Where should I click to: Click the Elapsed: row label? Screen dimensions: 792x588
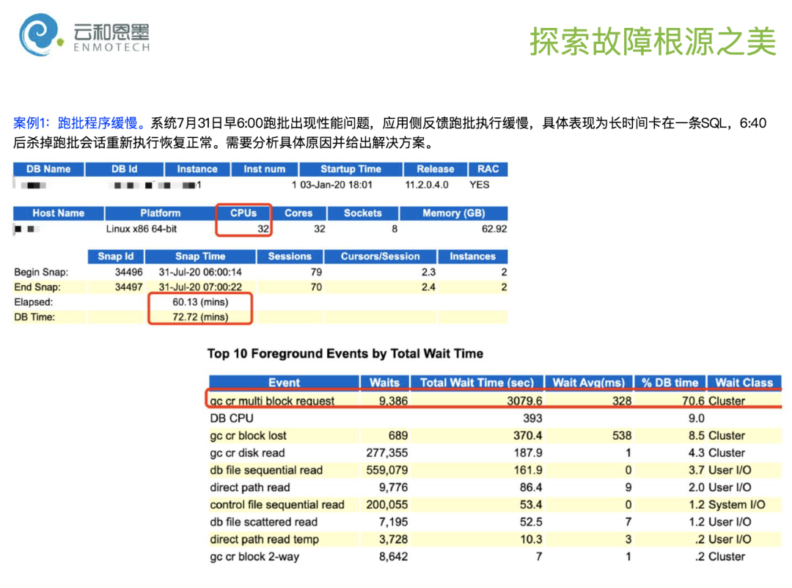click(33, 302)
